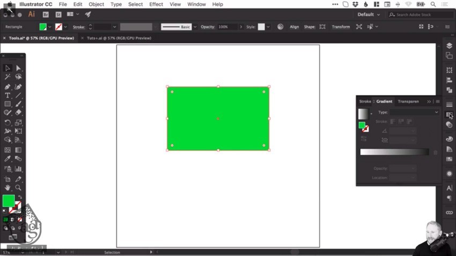Click the Align button in control bar

coord(295,27)
